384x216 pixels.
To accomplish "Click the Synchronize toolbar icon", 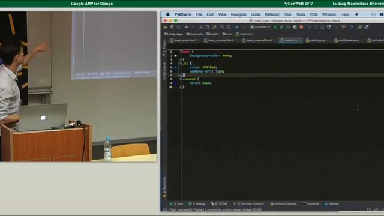I will coord(179,27).
